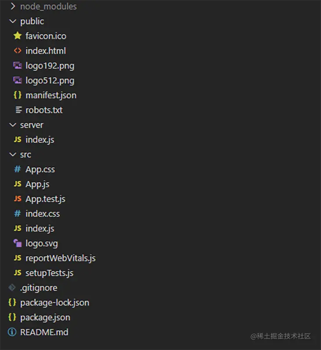Open the App.css file

(40, 170)
